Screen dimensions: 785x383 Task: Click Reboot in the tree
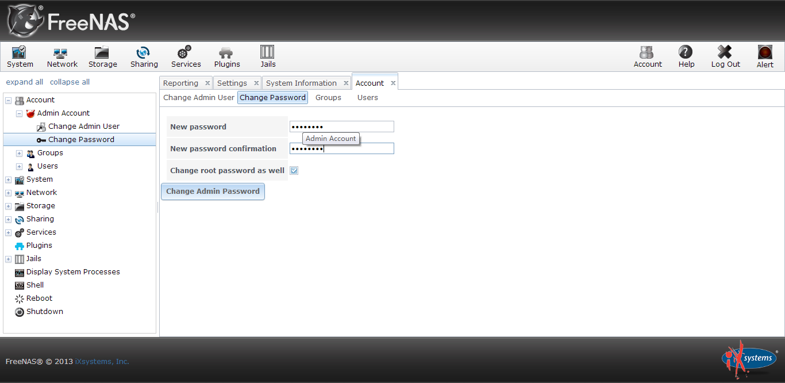click(39, 298)
